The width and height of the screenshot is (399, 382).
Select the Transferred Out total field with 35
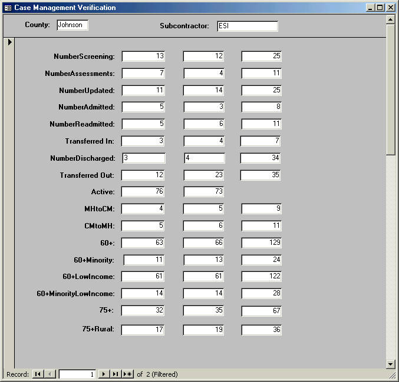260,175
